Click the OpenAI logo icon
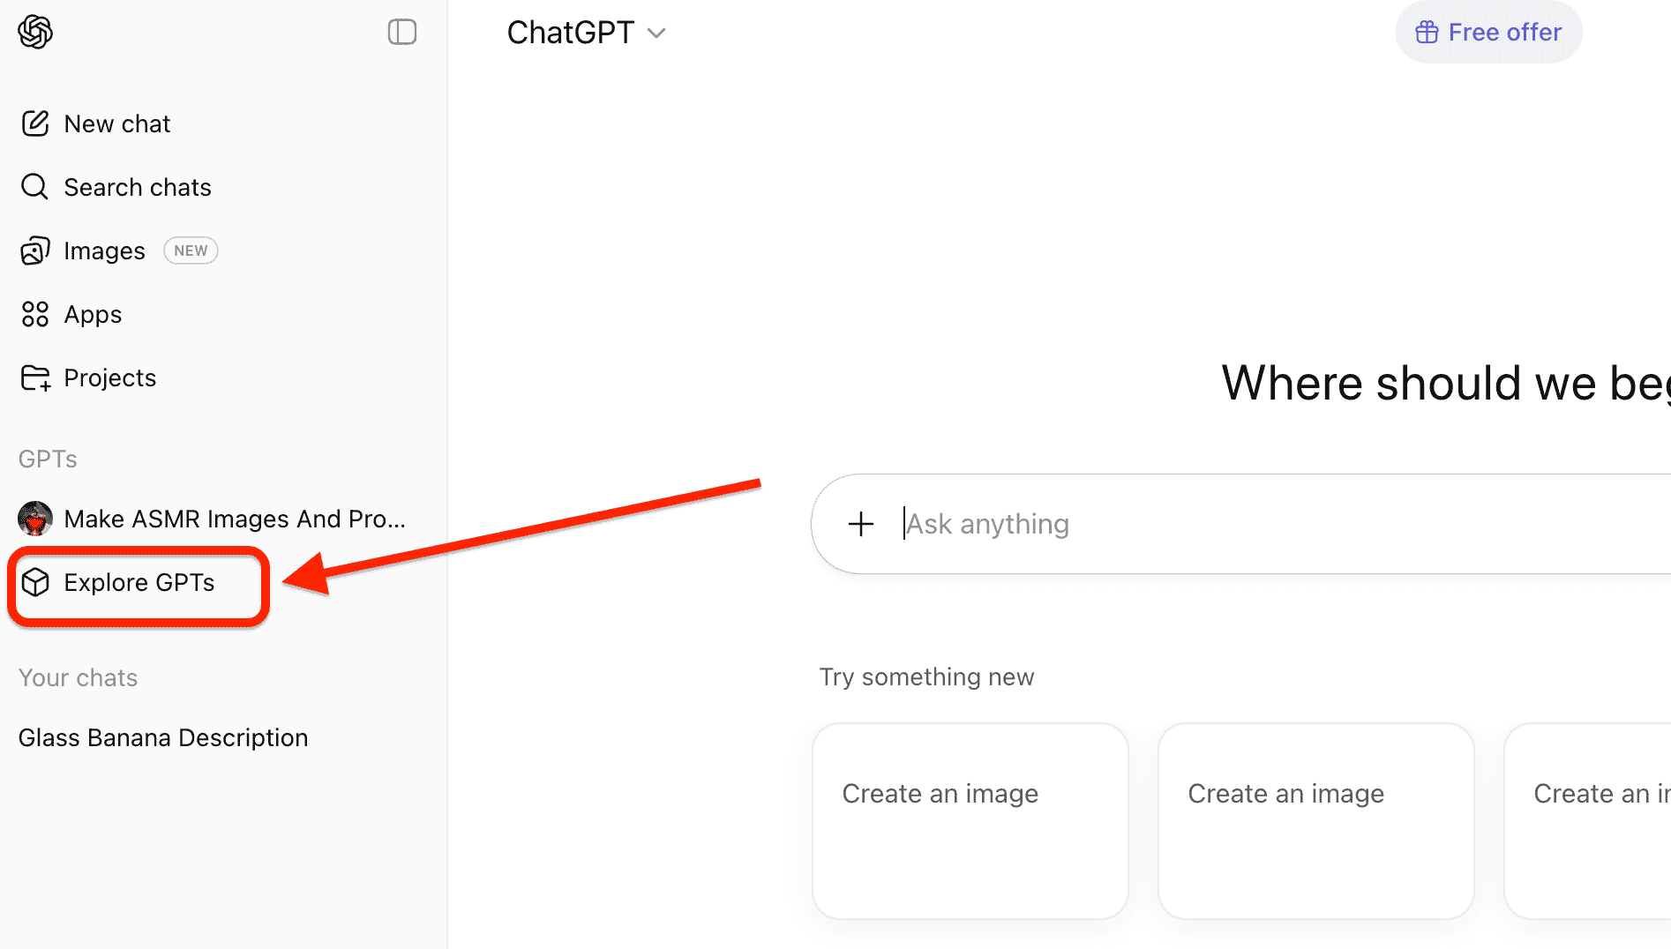The image size is (1671, 949). tap(35, 32)
